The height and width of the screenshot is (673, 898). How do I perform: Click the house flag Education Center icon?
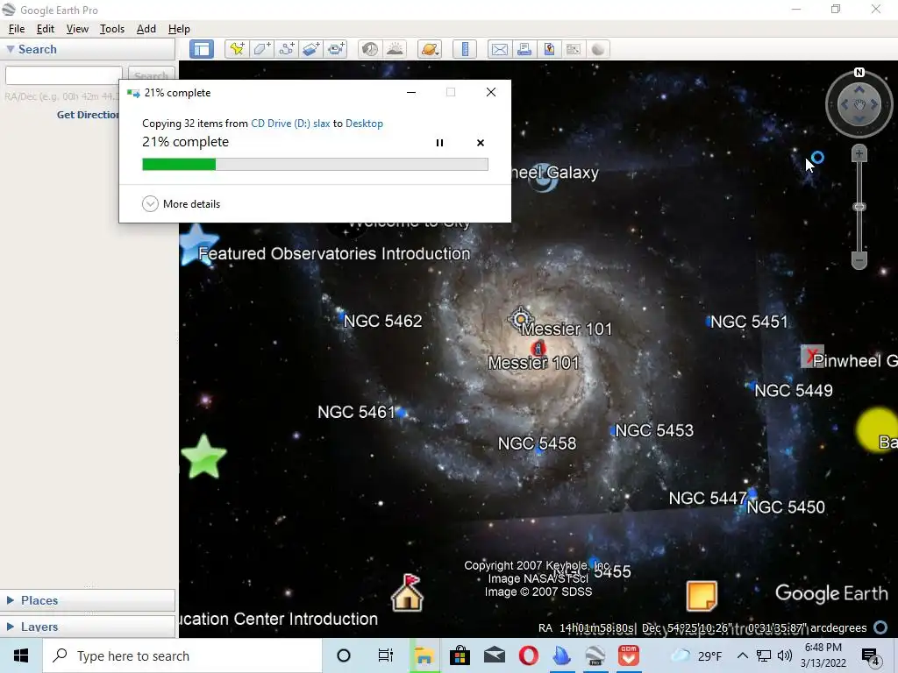tap(407, 593)
